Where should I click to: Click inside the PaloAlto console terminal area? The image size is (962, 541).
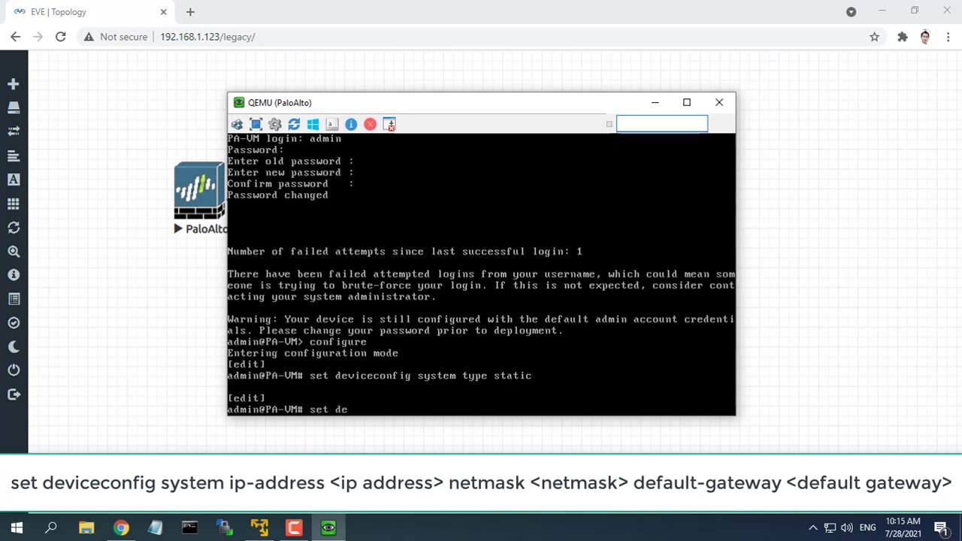click(481, 274)
